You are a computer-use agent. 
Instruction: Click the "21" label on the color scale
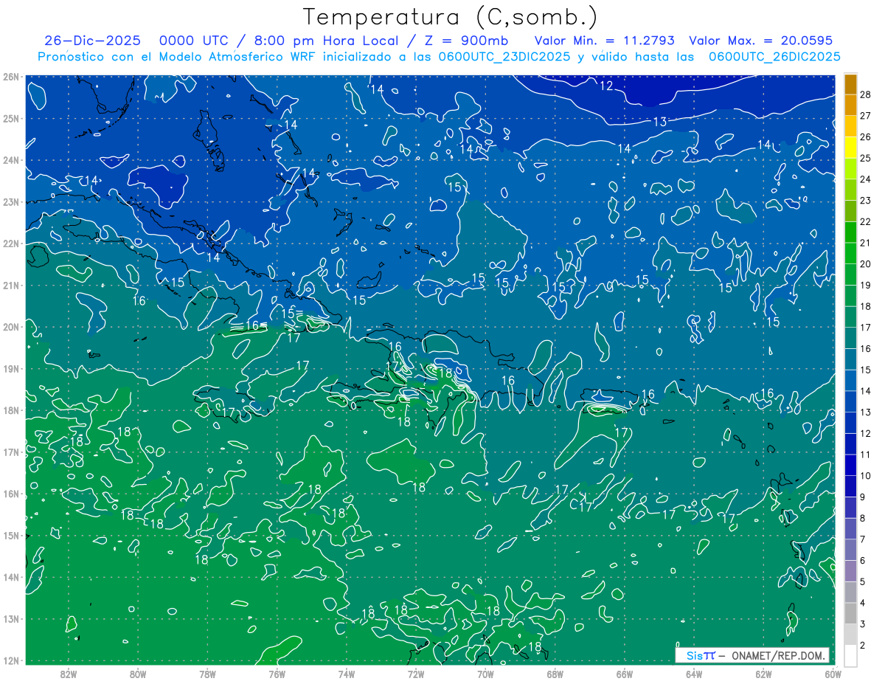coord(865,243)
